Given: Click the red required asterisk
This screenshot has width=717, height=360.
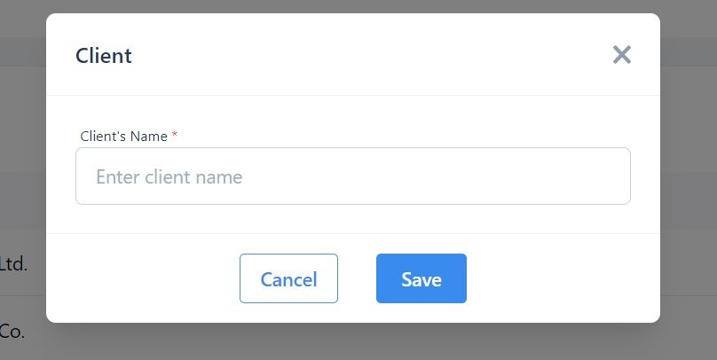Looking at the screenshot, I should pyautogui.click(x=174, y=135).
